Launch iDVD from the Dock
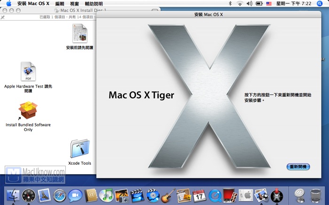 pyautogui.click(x=153, y=196)
